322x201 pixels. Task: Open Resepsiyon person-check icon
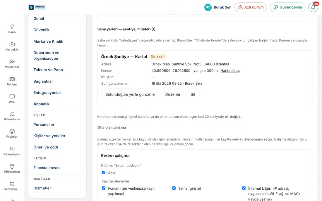point(12,149)
